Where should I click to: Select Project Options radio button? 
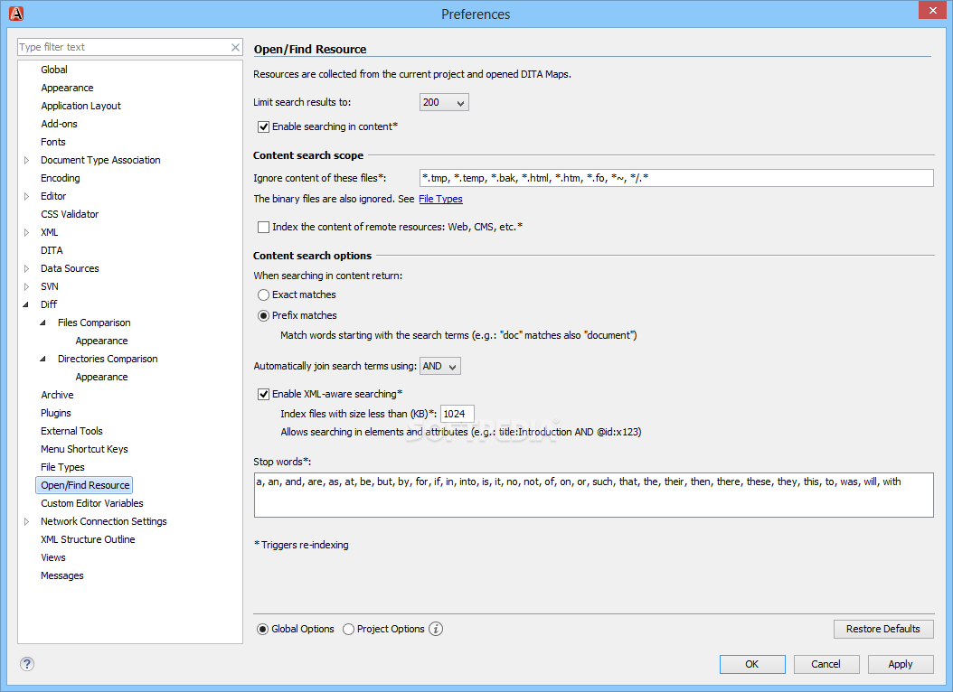(x=348, y=629)
